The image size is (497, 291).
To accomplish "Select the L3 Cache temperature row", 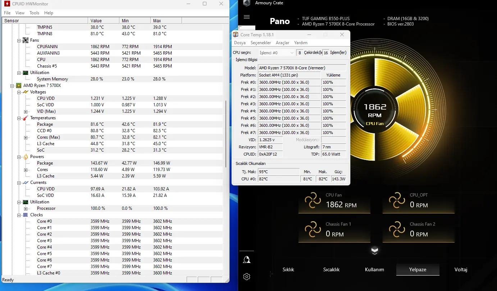I will point(113,144).
